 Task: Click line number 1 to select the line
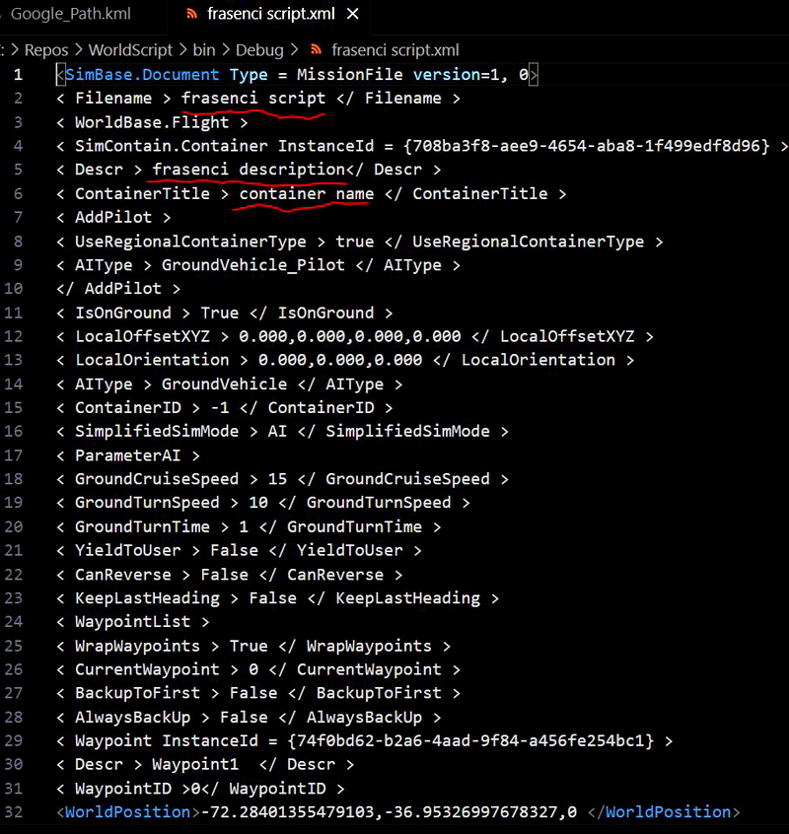click(x=18, y=74)
